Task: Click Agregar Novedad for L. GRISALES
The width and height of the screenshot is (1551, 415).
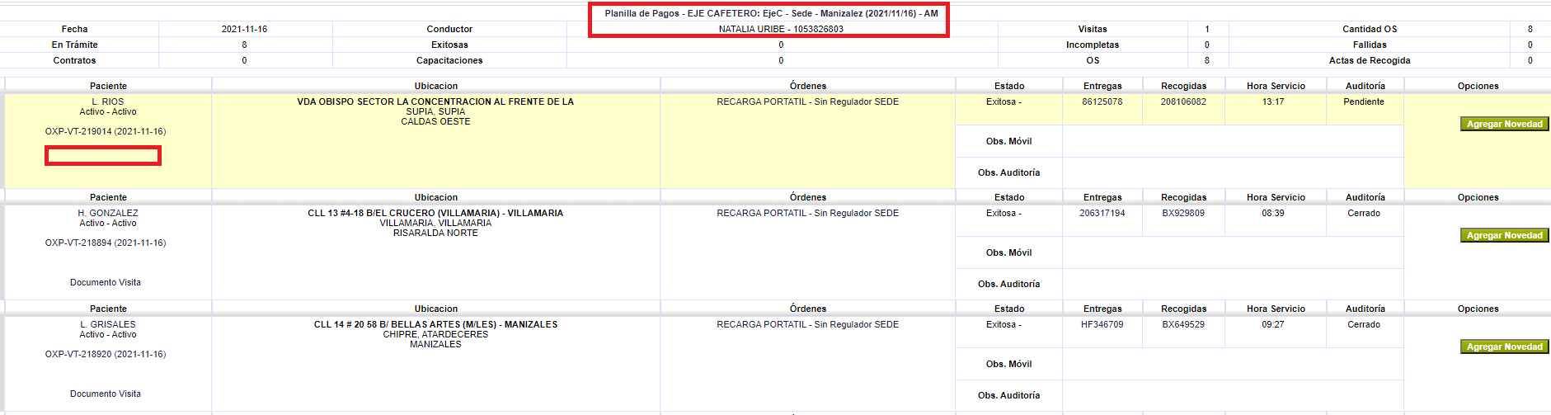Action: coord(1504,347)
